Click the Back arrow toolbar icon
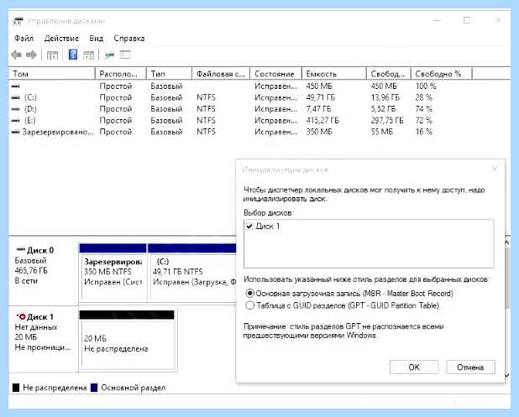This screenshot has height=417, width=519. click(x=17, y=55)
